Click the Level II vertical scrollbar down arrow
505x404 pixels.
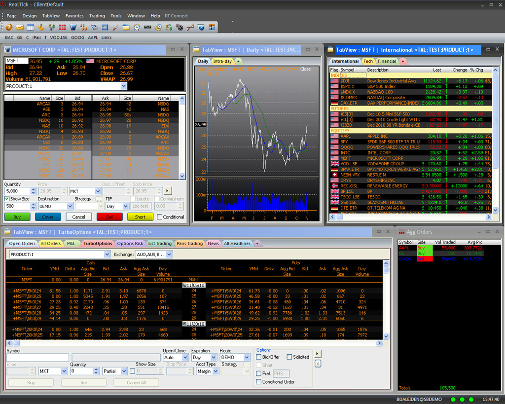[182, 176]
